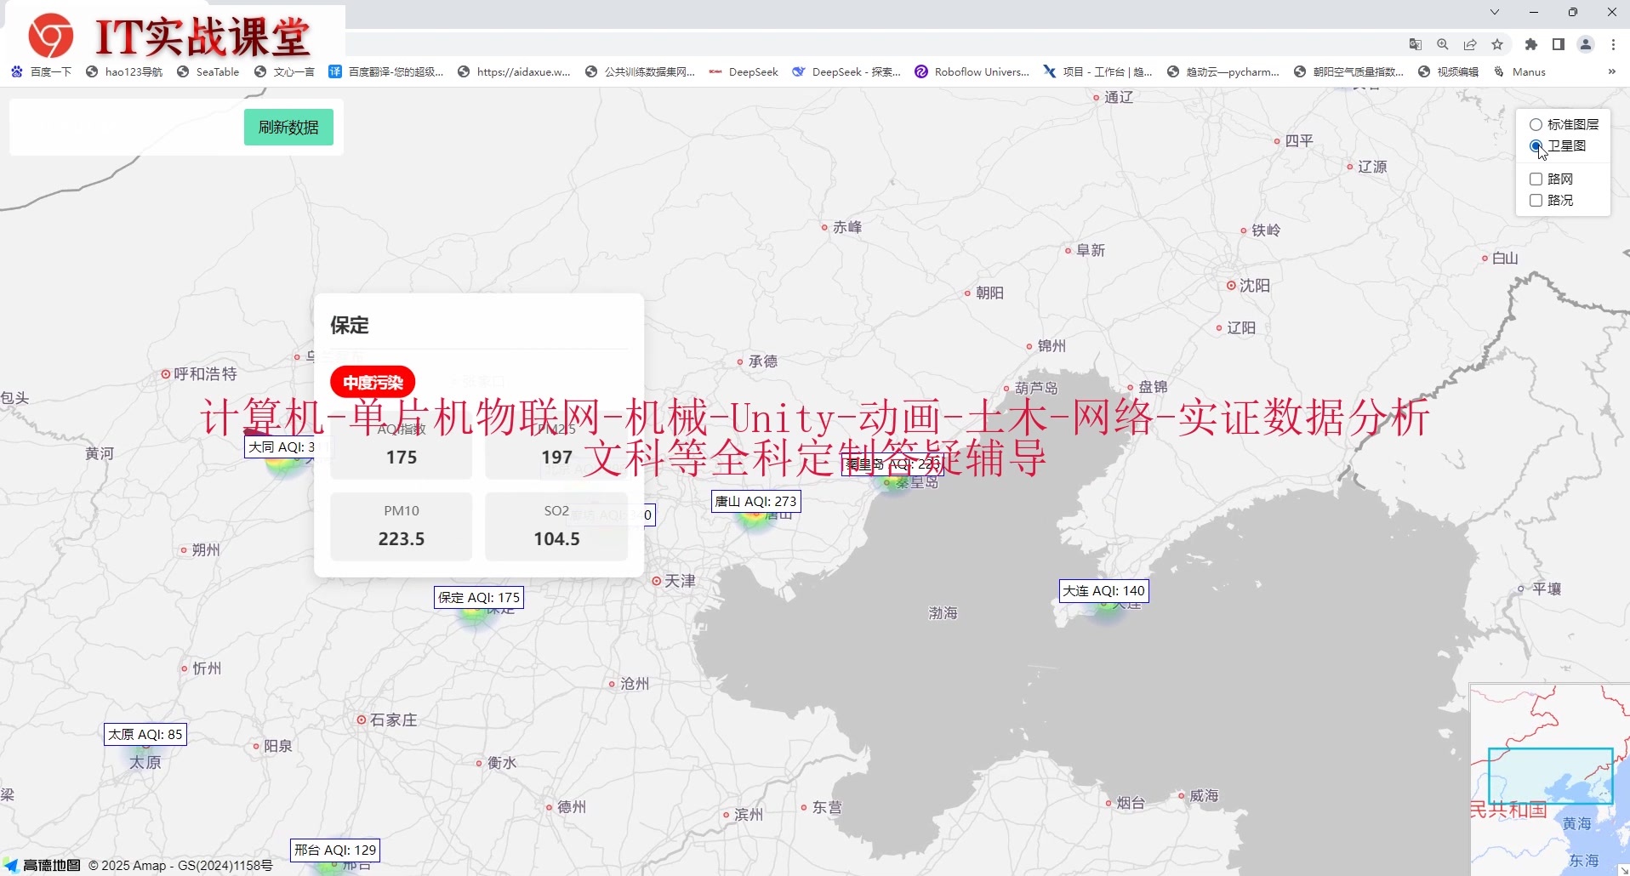Viewport: 1630px width, 876px height.
Task: Enable the 路况 checkbox
Action: (1536, 201)
